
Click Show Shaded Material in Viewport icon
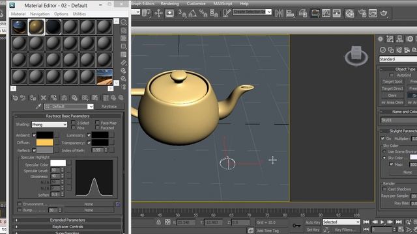pyautogui.click(x=95, y=98)
